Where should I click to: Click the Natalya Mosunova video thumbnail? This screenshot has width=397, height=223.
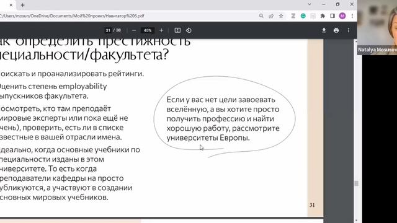[377, 27]
